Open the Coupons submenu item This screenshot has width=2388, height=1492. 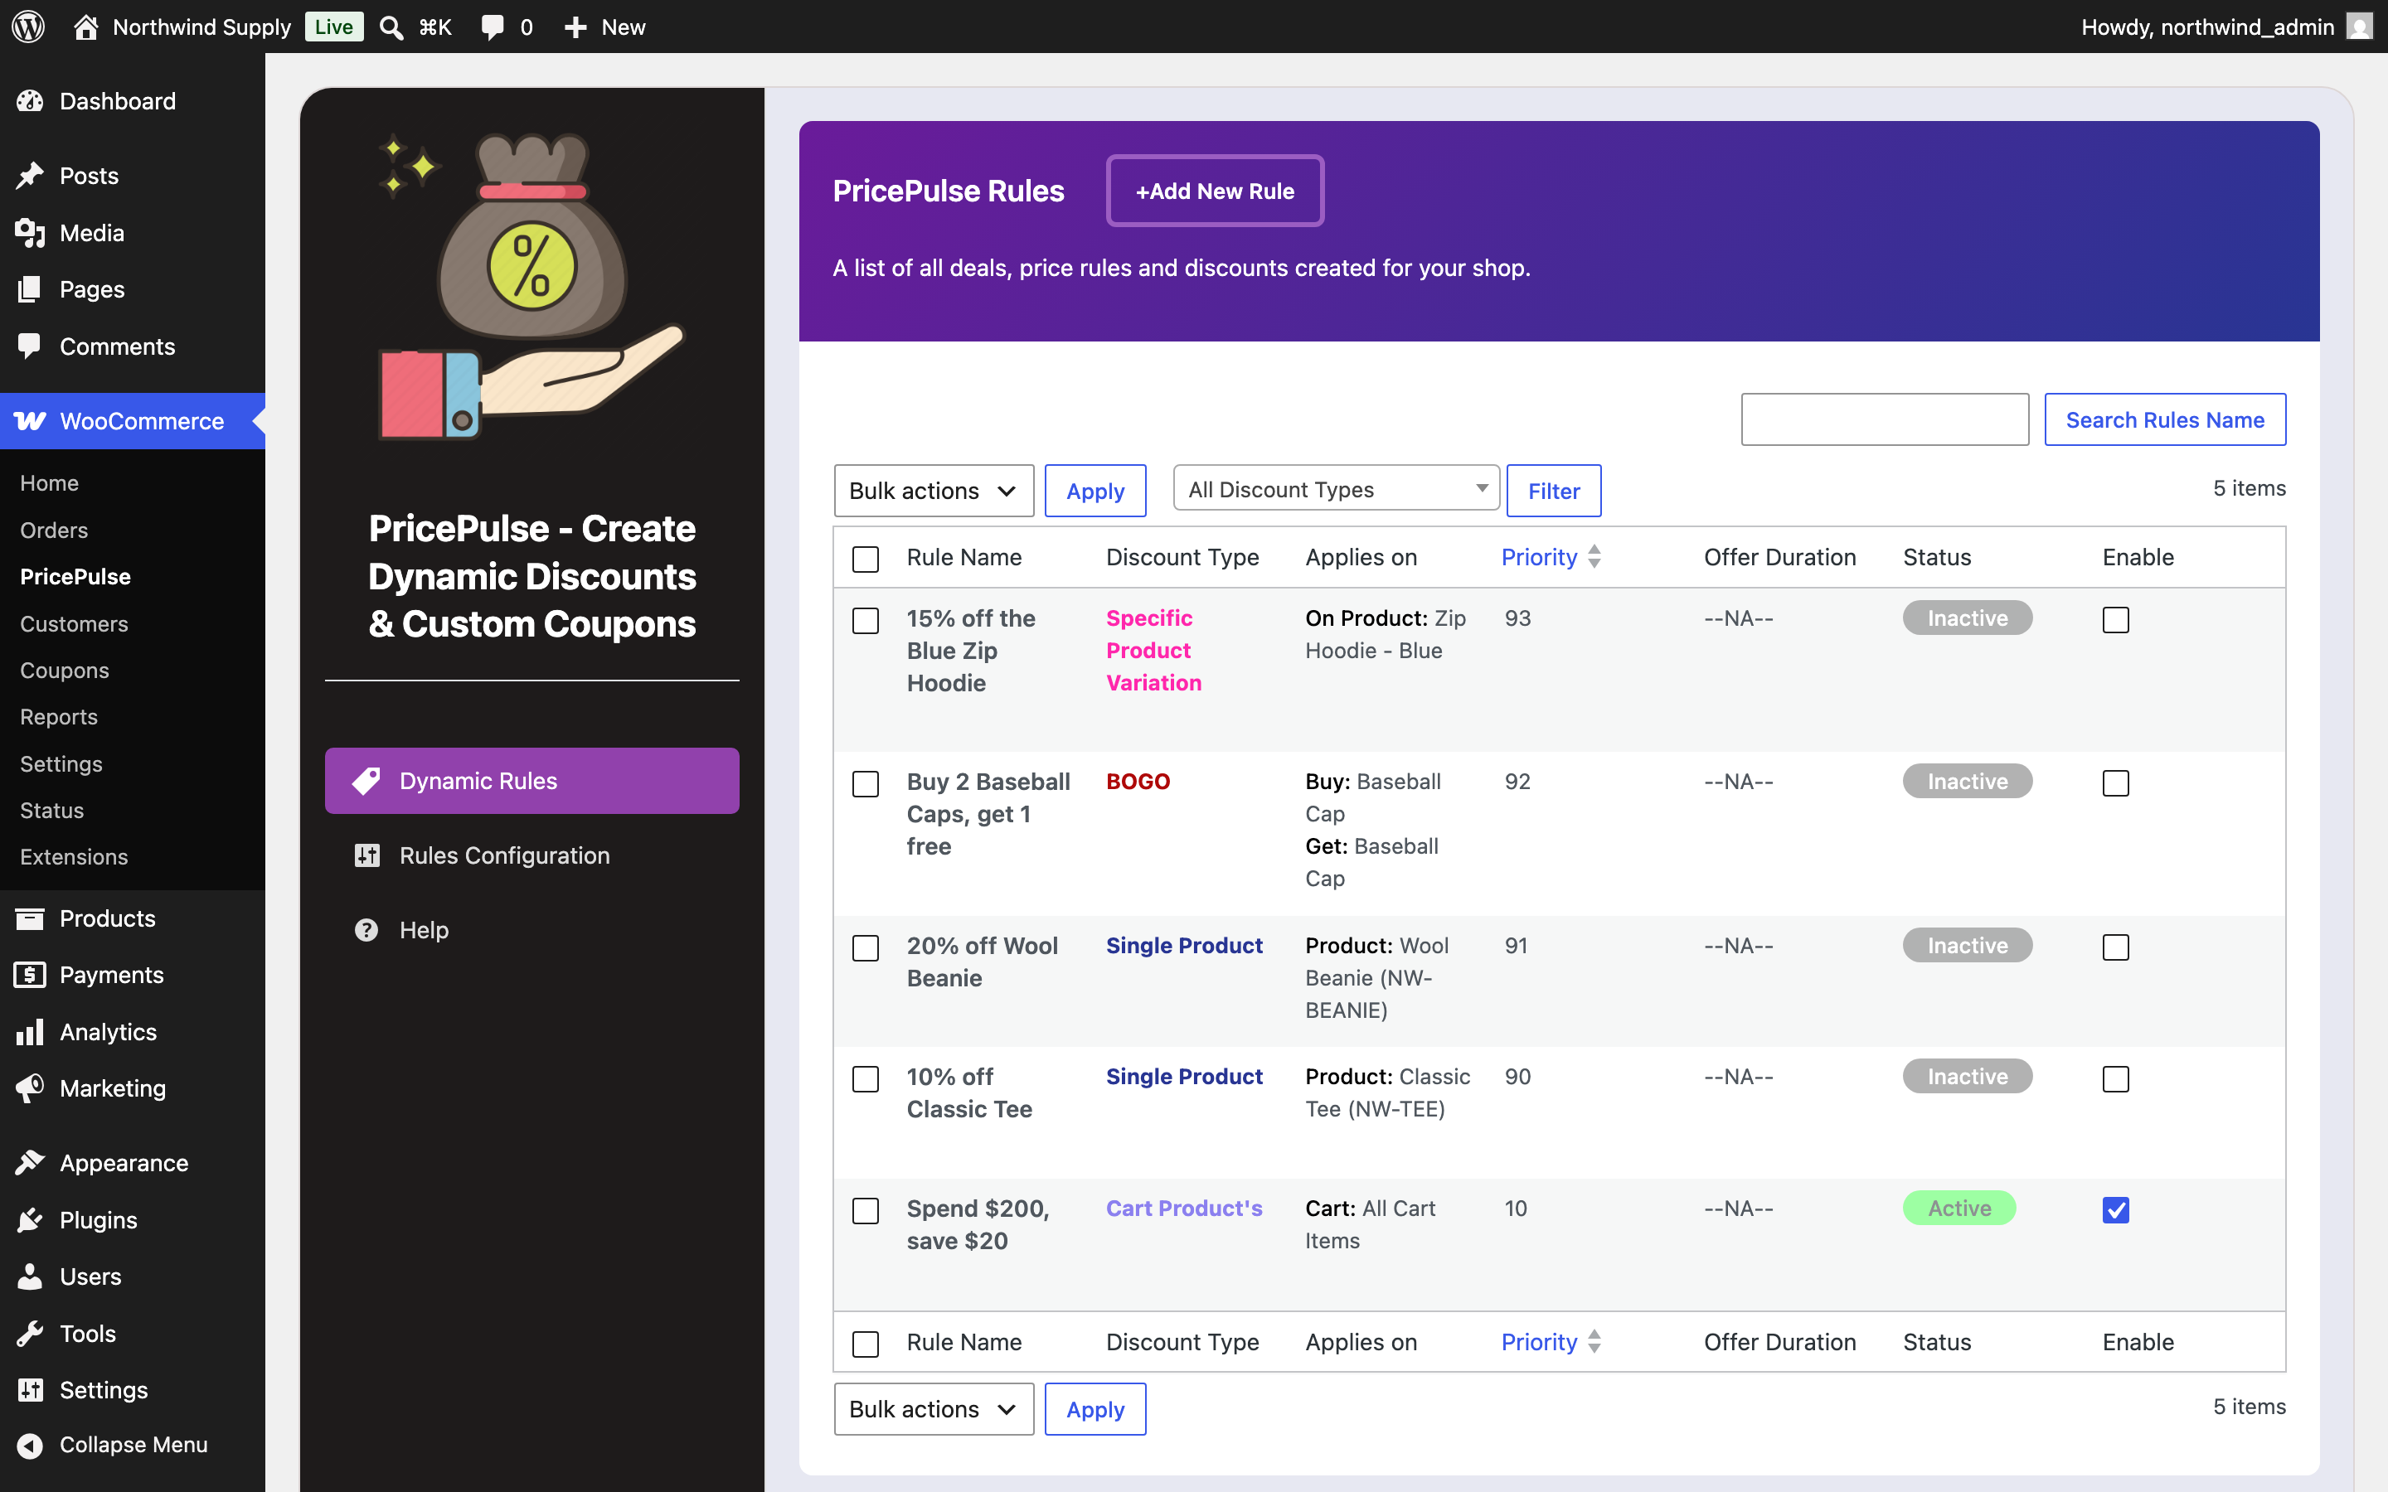point(64,670)
